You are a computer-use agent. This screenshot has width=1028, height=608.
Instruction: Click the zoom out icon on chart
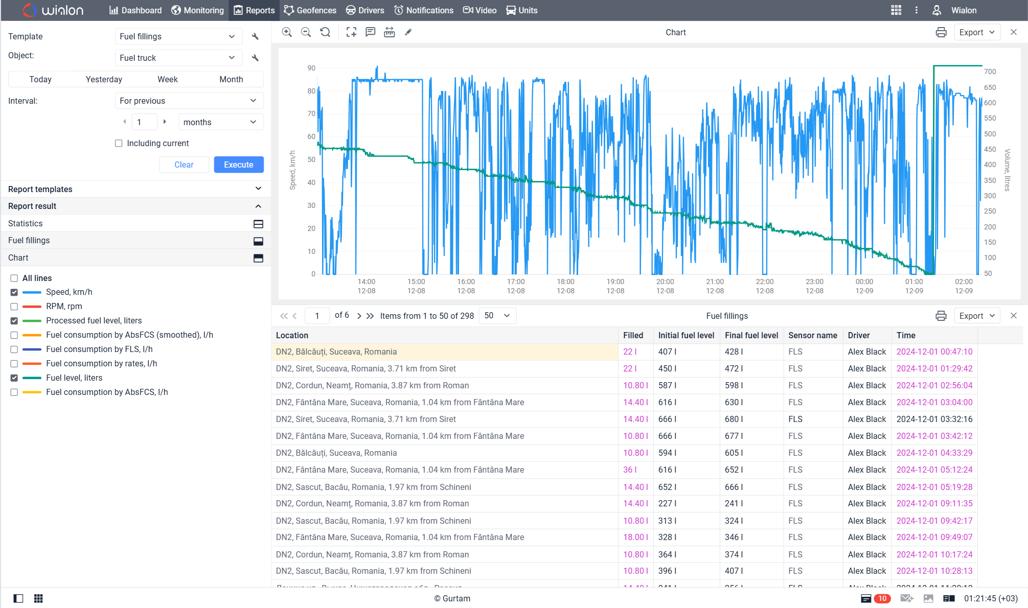306,32
